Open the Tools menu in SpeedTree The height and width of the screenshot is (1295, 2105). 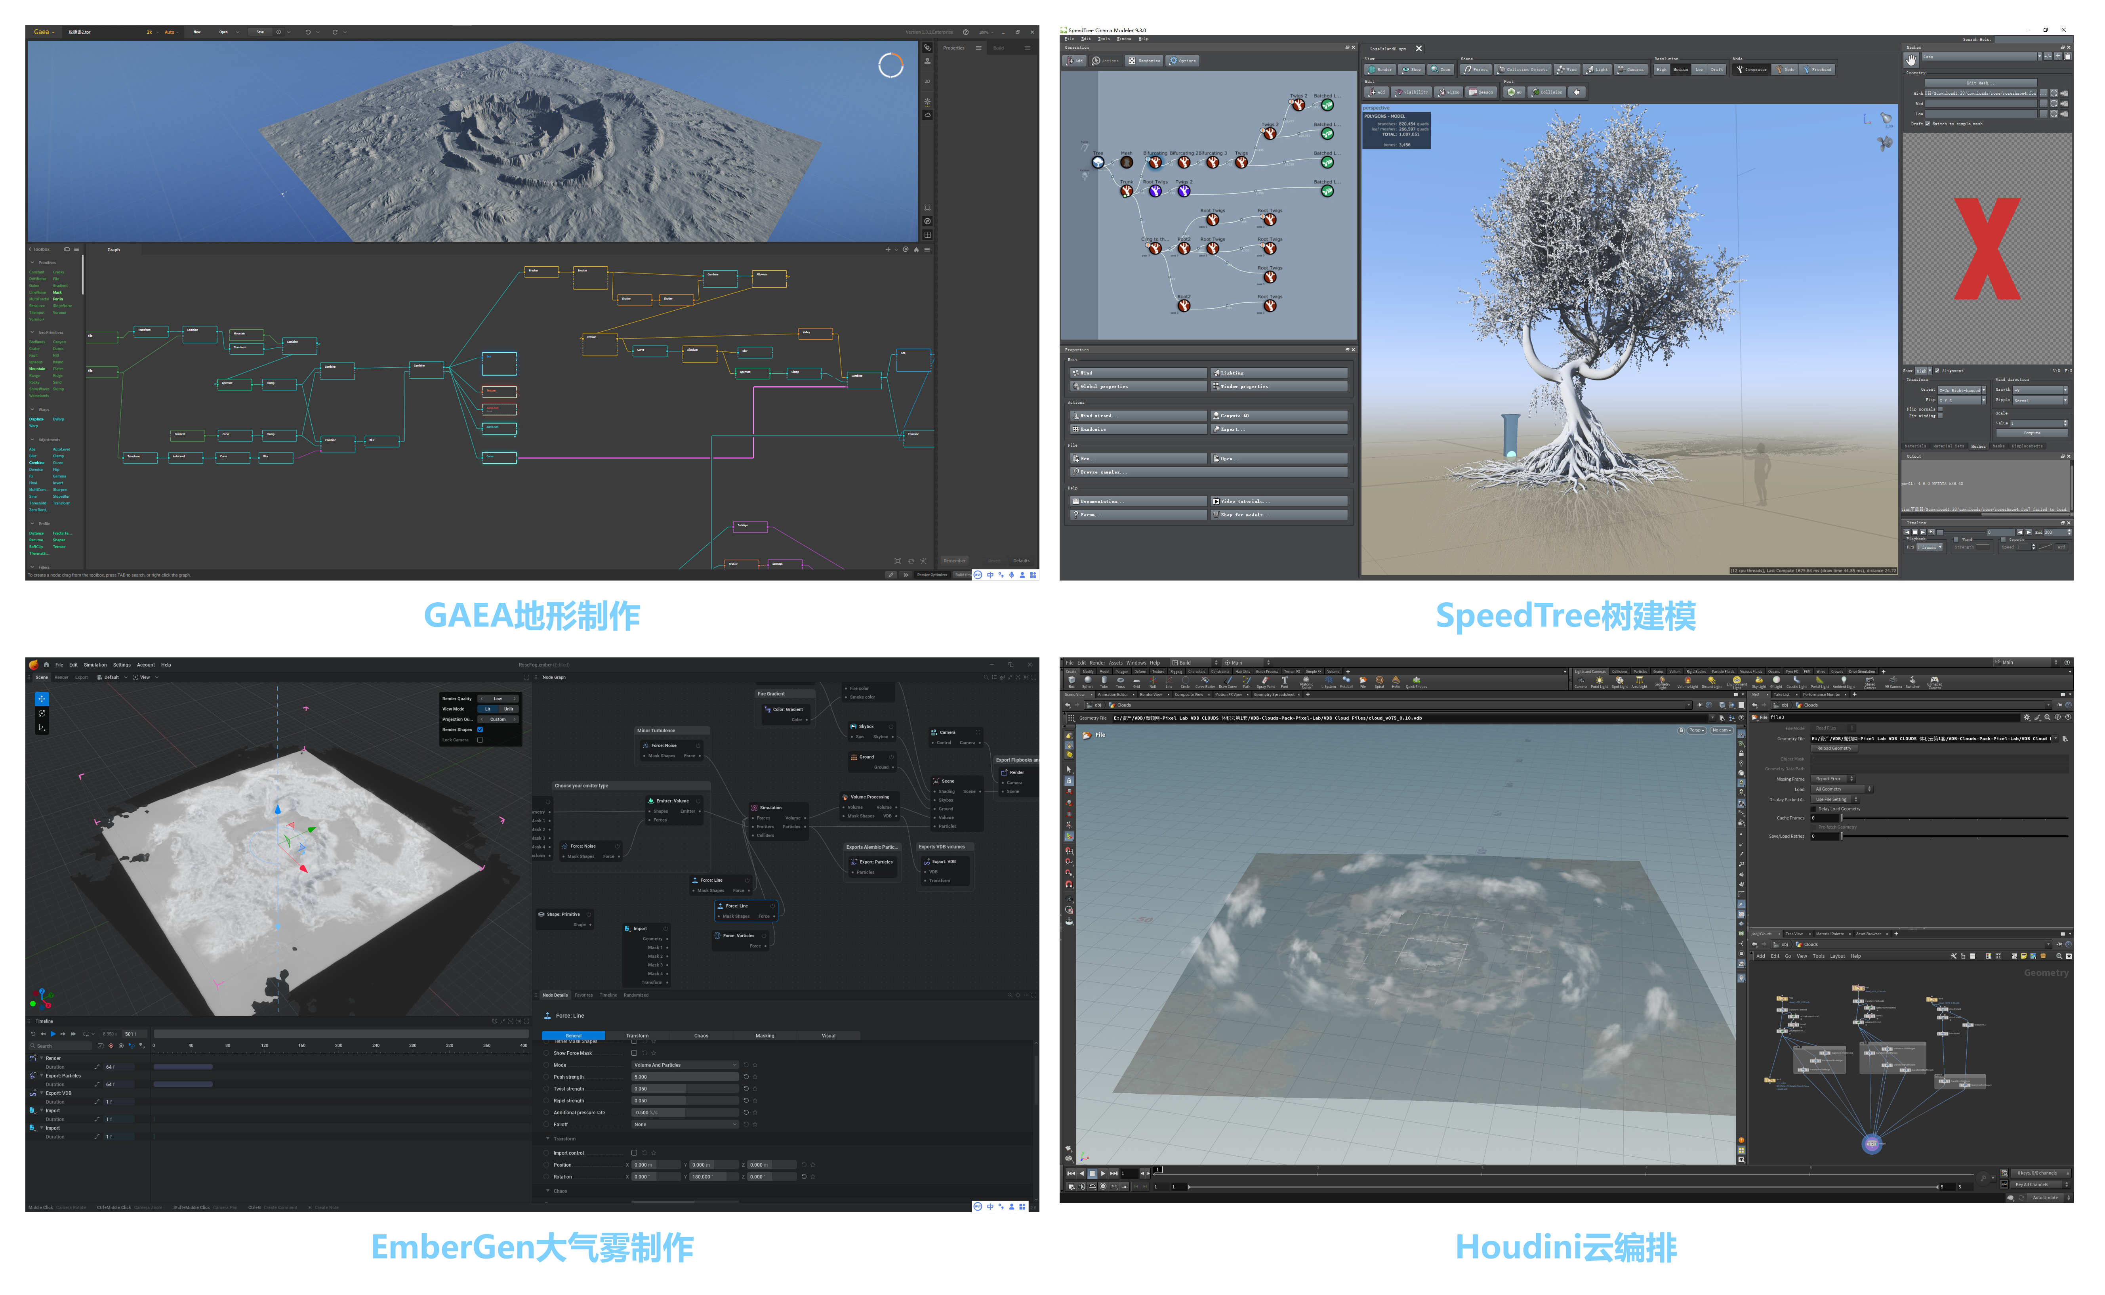(1104, 39)
